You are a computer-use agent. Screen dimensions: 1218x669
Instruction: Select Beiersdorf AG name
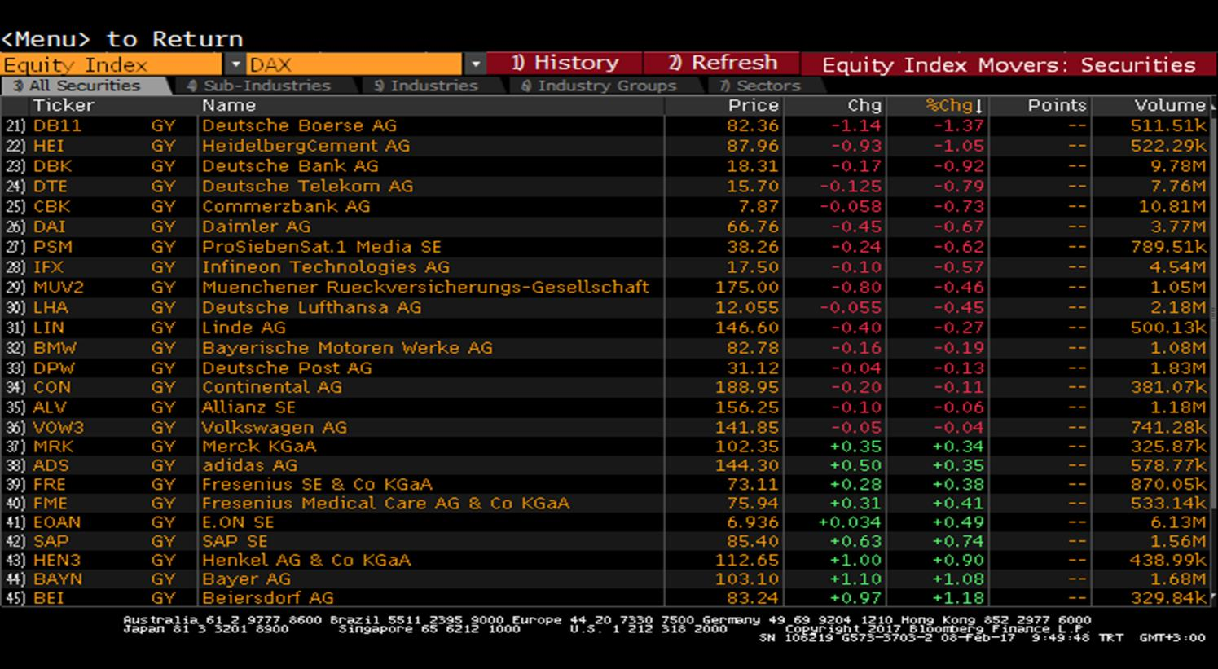[268, 597]
